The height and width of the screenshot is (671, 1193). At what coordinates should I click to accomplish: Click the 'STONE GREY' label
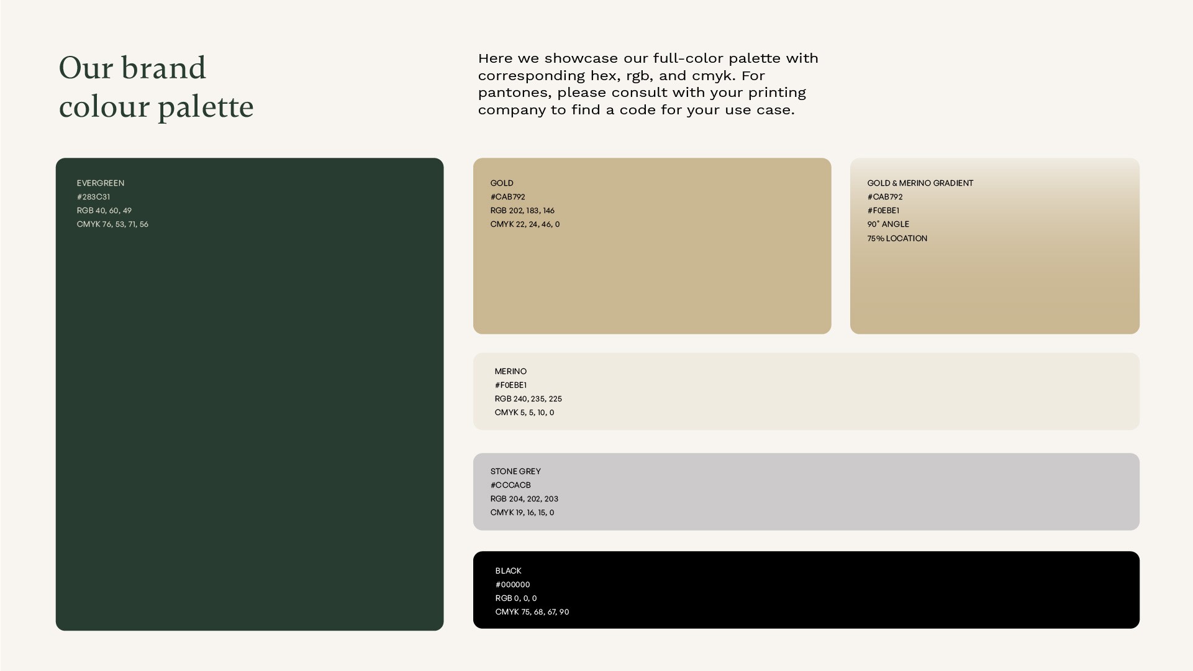tap(515, 472)
